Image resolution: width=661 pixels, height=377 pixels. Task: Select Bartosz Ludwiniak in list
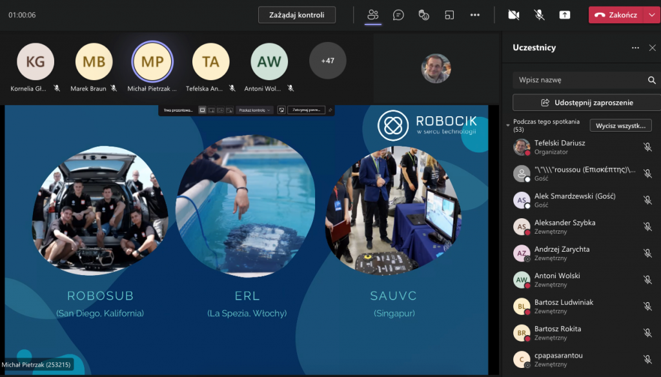pos(584,306)
